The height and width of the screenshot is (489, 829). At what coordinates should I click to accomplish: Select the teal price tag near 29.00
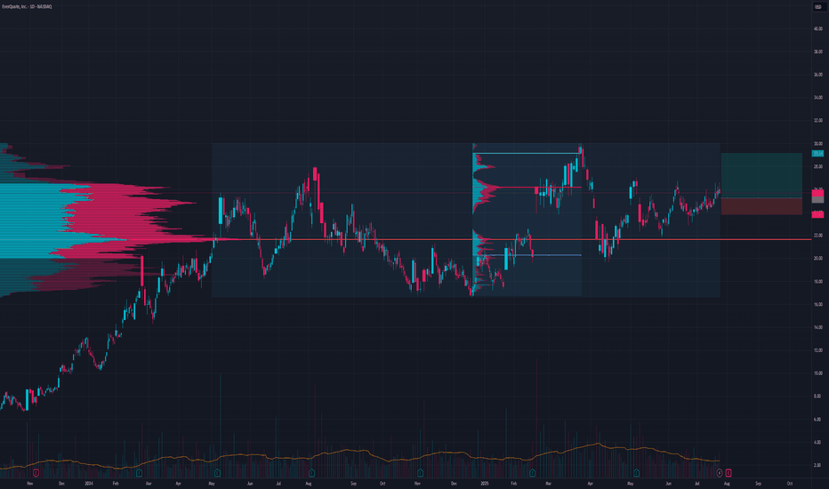point(818,153)
